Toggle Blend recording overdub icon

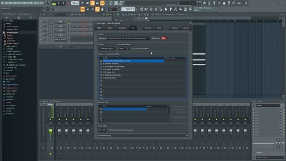coord(97,3)
